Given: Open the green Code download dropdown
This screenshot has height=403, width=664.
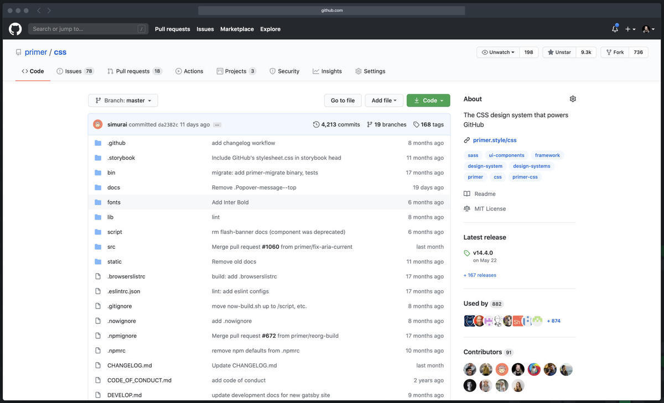Looking at the screenshot, I should tap(428, 101).
